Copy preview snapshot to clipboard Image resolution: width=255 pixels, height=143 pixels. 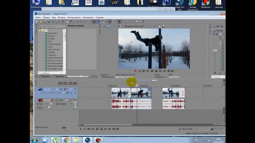[159, 26]
